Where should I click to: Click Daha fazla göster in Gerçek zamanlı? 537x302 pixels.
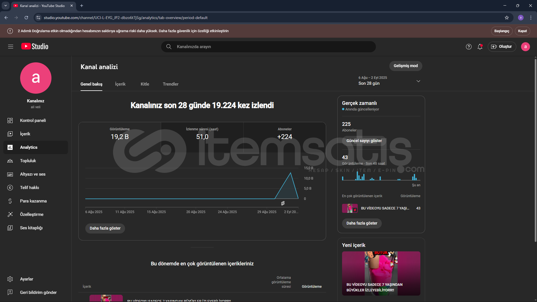[x=362, y=223]
